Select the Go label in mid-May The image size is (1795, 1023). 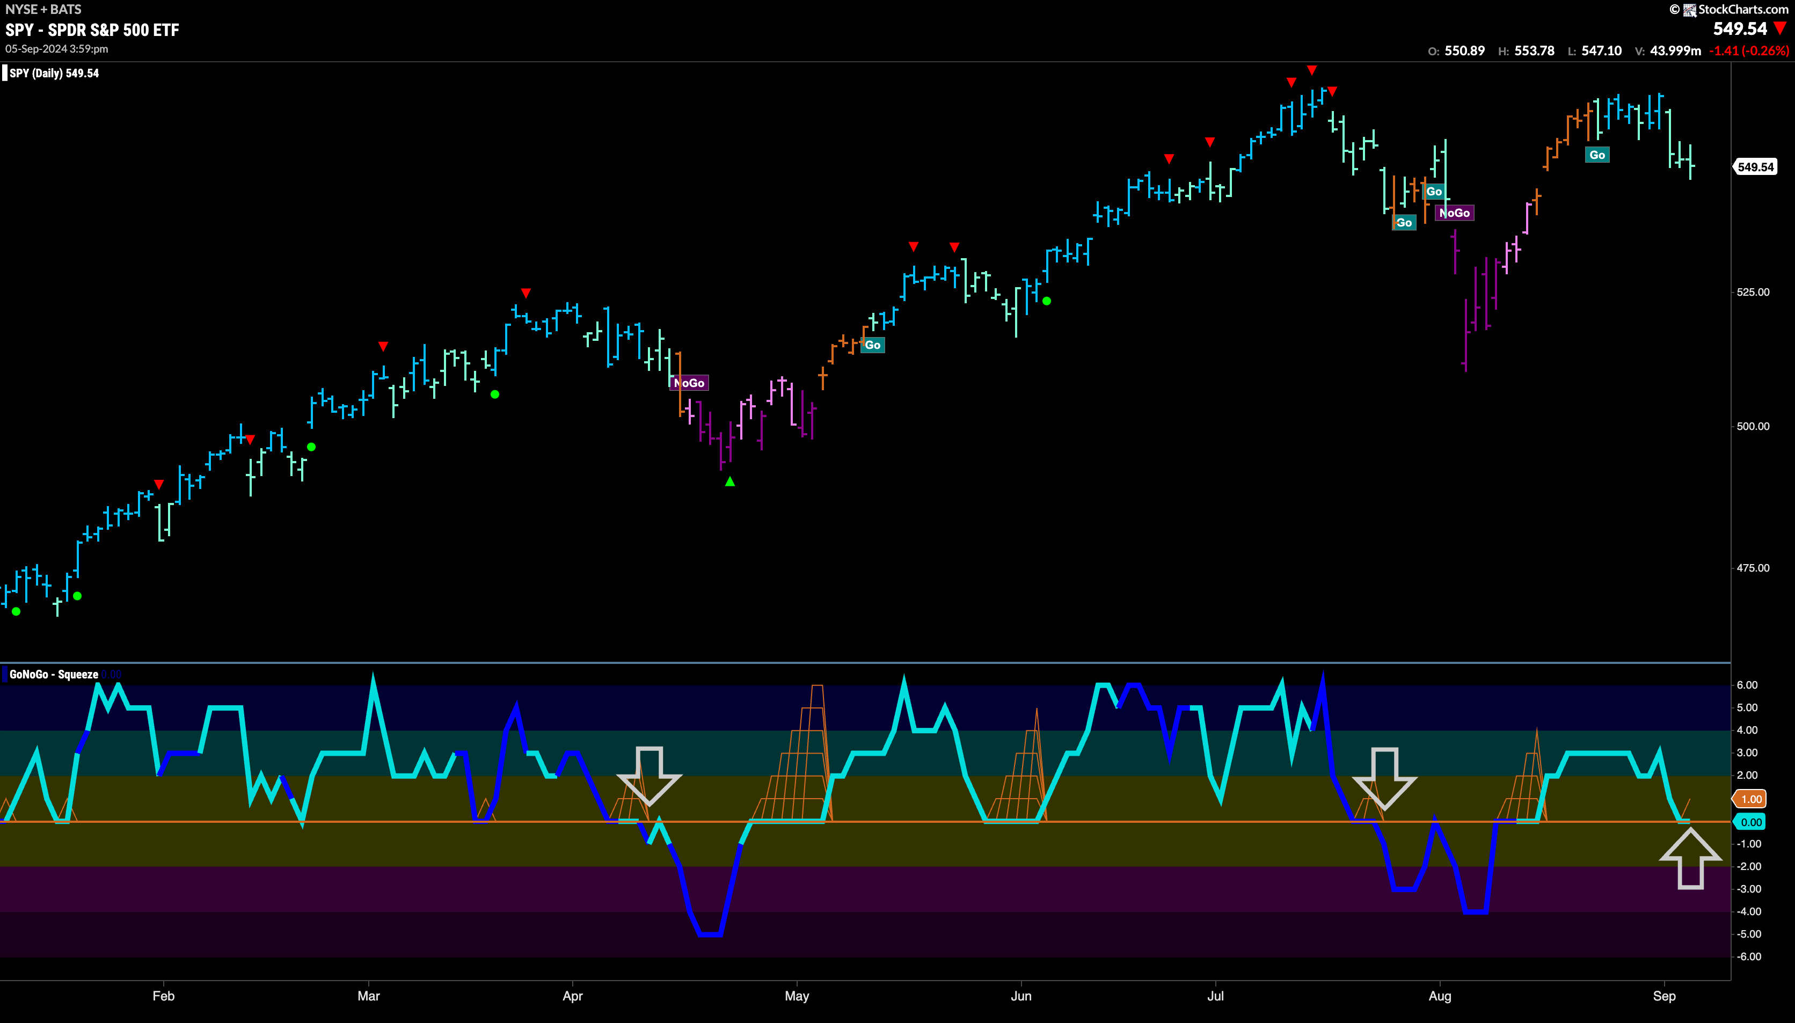point(873,345)
